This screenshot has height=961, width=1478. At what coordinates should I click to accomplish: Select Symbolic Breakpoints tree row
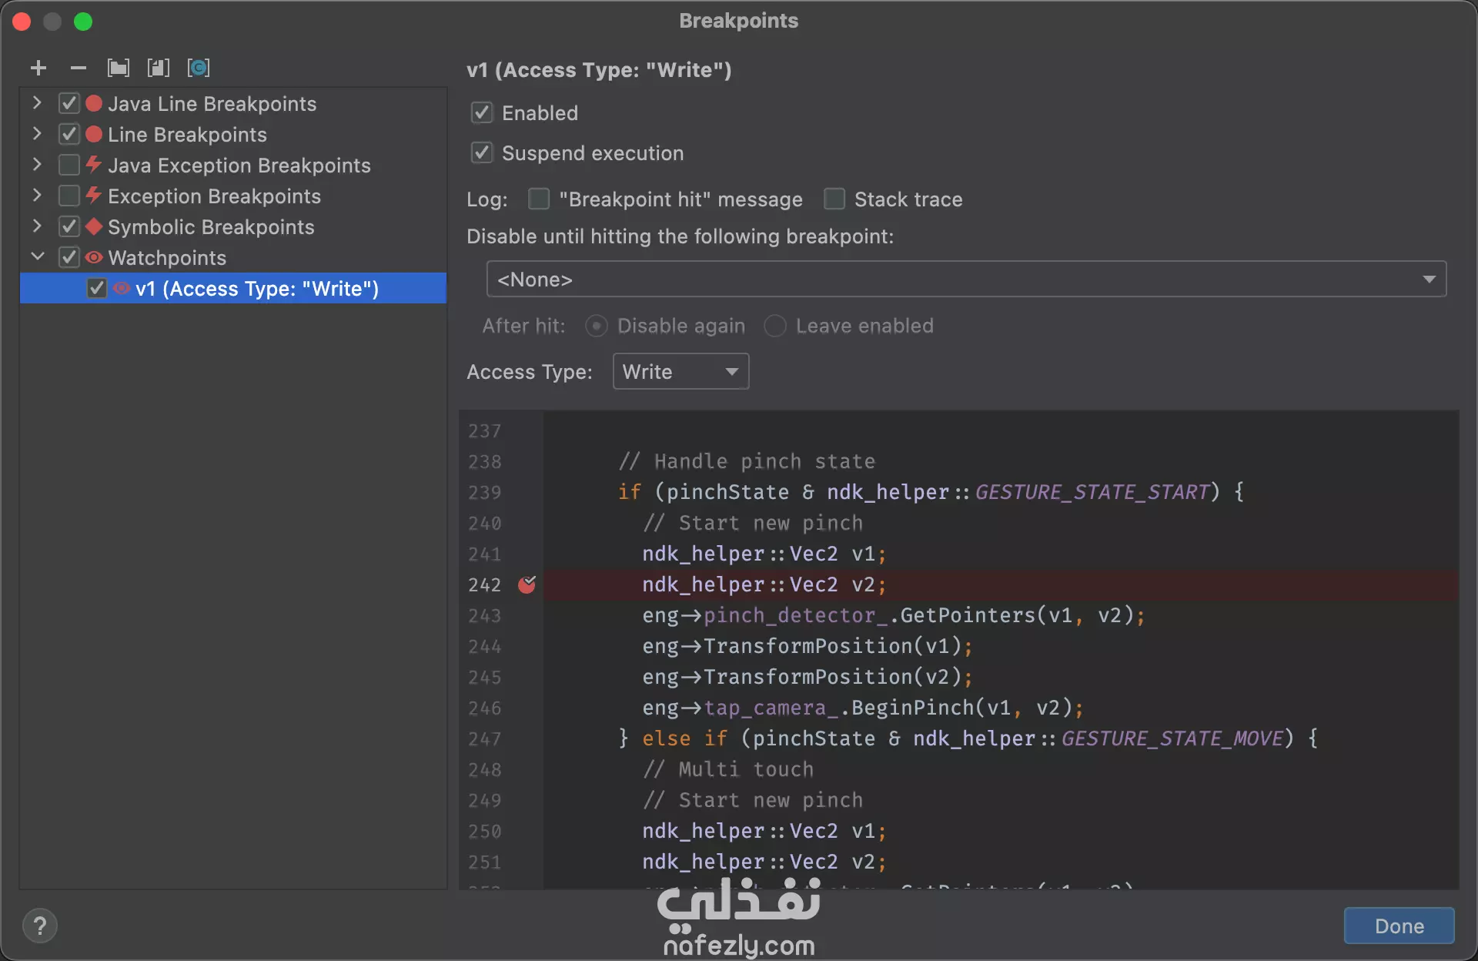[233, 226]
